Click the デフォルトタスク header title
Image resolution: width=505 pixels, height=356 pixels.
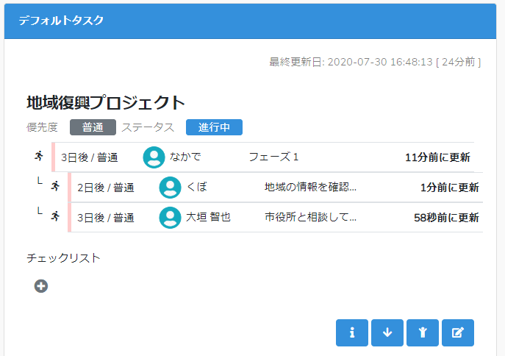point(61,21)
